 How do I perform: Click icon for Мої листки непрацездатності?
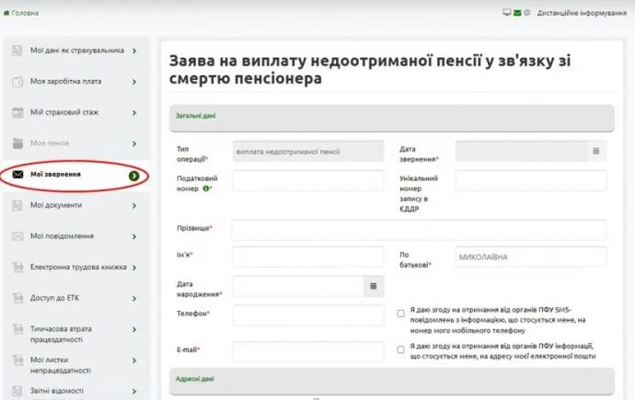(x=17, y=360)
